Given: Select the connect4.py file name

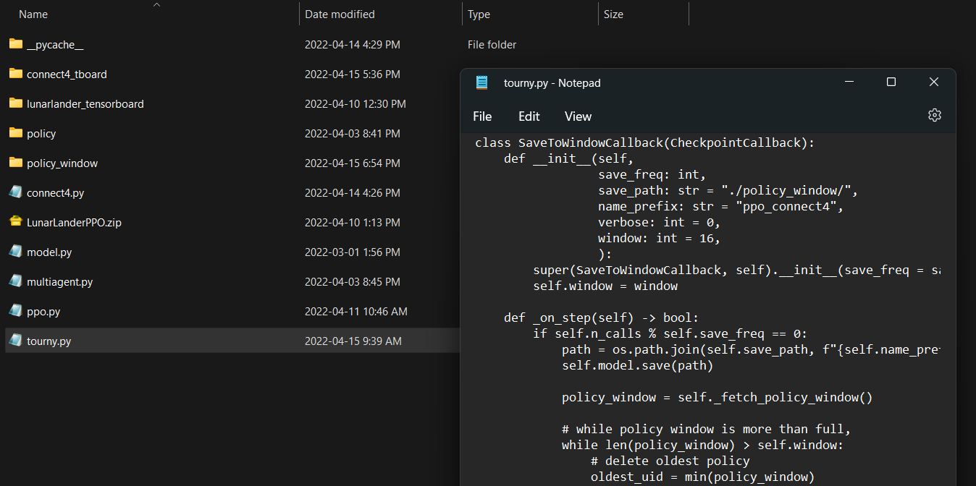Looking at the screenshot, I should point(56,193).
